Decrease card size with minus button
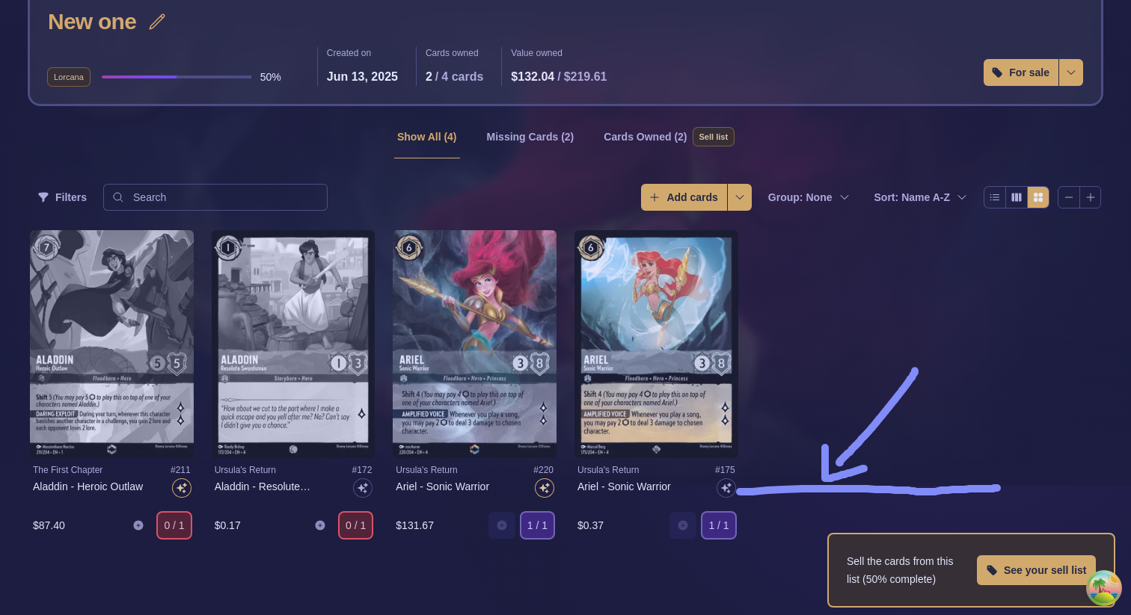1131x615 pixels. tap(1069, 197)
